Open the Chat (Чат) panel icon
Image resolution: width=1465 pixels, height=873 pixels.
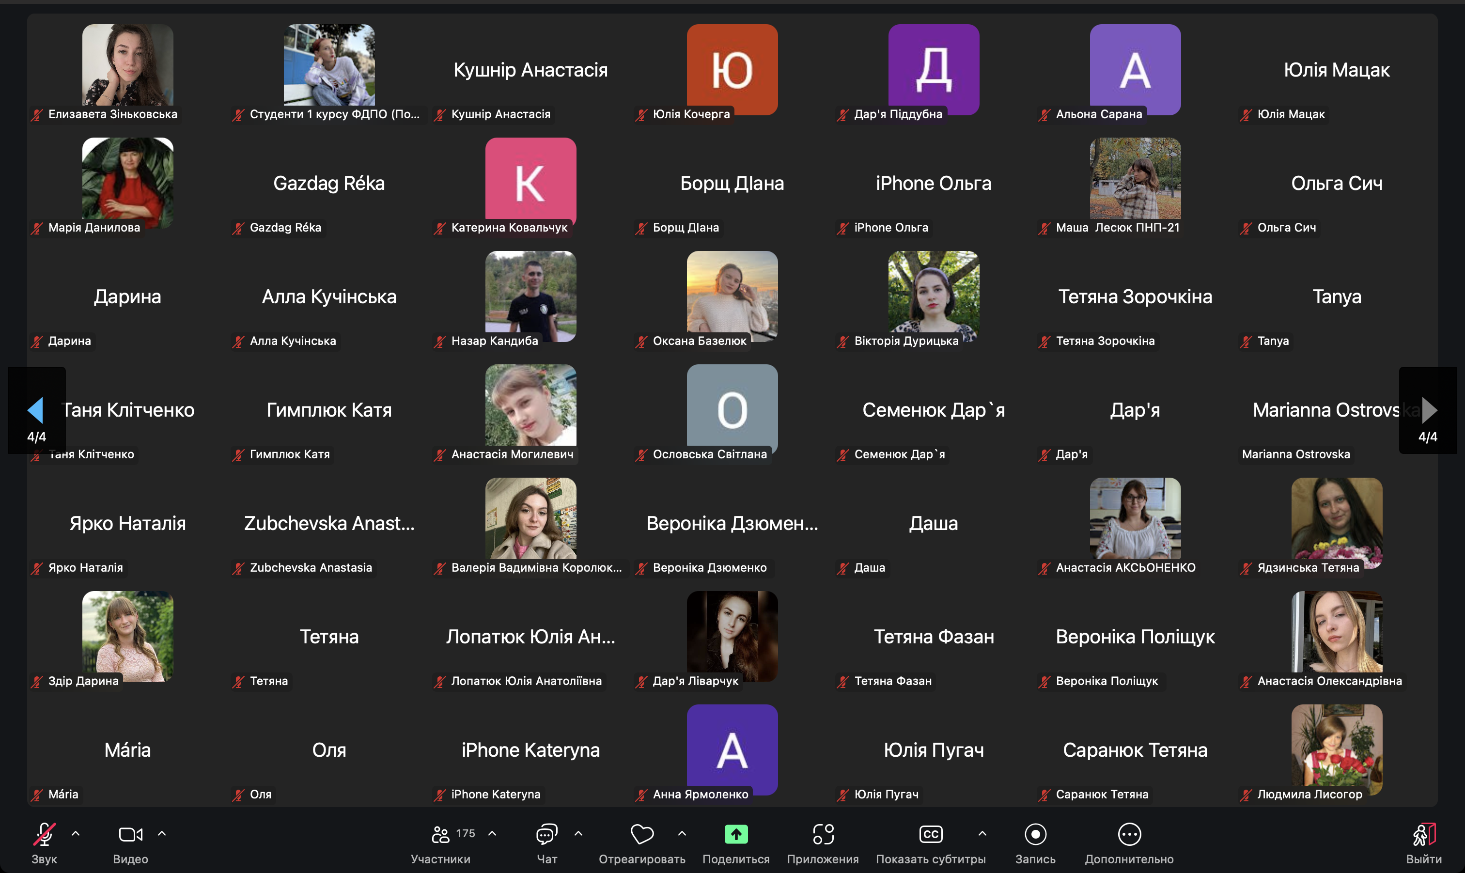(546, 834)
